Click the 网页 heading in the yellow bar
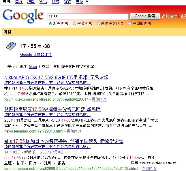 tap(7, 32)
